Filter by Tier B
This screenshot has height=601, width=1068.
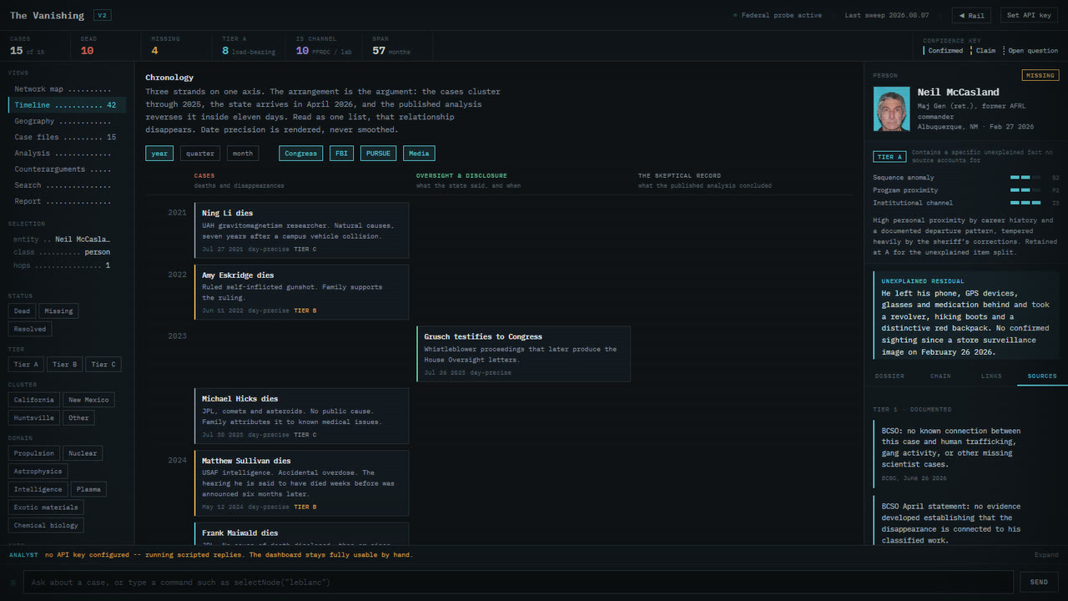[x=66, y=365]
